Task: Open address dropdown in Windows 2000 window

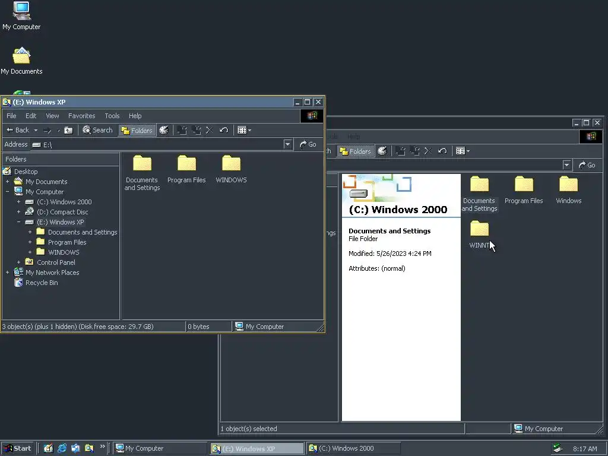Action: [566, 165]
